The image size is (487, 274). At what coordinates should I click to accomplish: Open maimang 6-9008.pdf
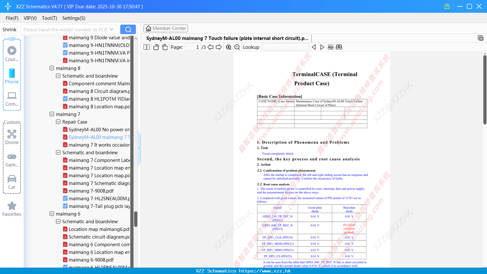(x=89, y=260)
